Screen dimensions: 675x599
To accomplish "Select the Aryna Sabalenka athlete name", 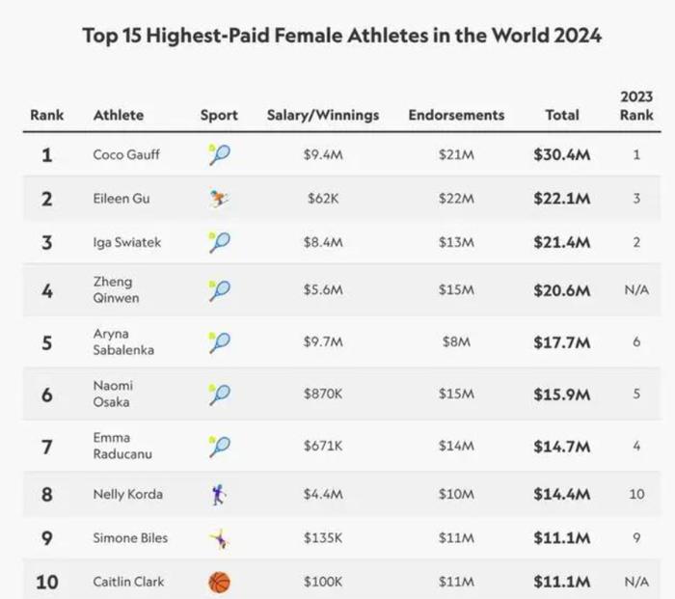I will 123,341.
